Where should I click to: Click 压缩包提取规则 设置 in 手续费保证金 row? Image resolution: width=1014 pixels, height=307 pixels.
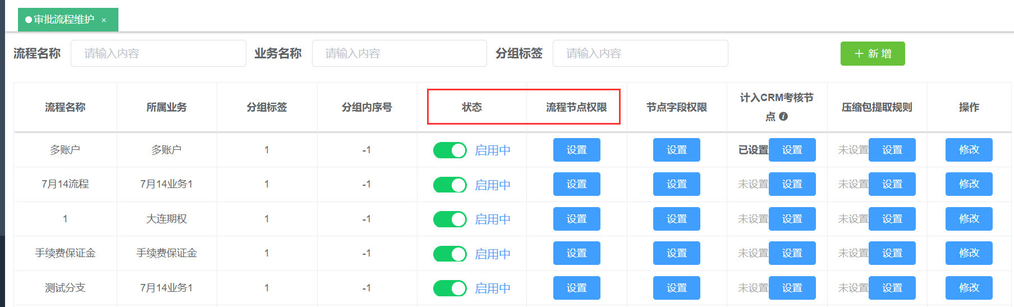tap(892, 253)
